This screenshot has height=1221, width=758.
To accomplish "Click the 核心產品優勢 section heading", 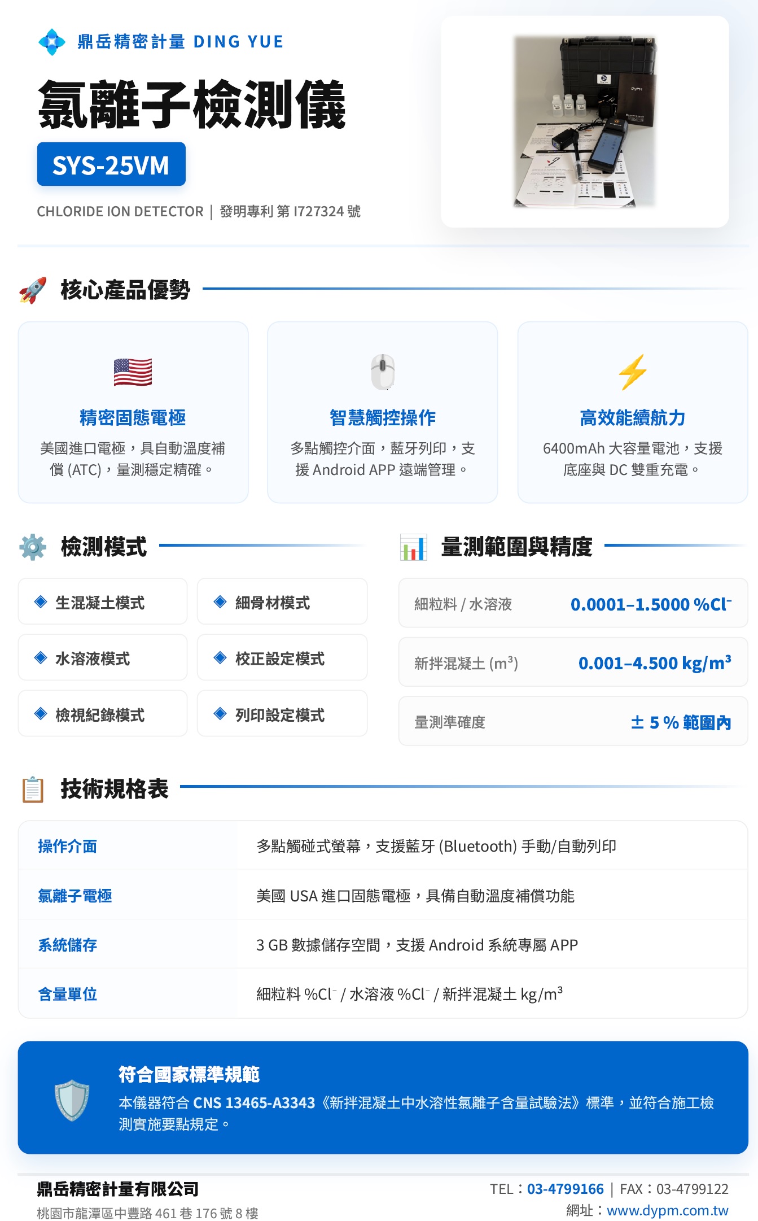I will click(125, 290).
